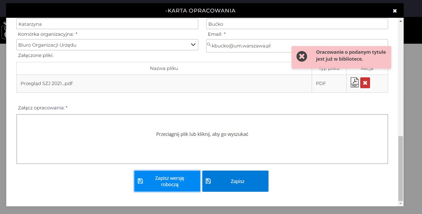Image resolution: width=422 pixels, height=214 pixels.
Task: Focus the Katarzyna first name field
Action: coord(107,24)
